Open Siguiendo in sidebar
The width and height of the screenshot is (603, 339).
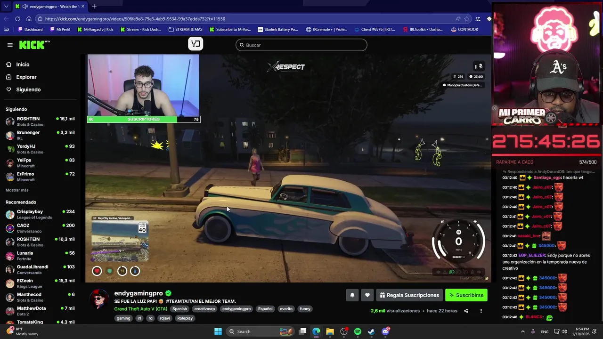point(23,89)
